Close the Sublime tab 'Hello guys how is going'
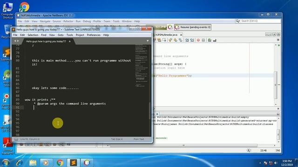This screenshot has height=167, width=298. (x=70, y=41)
